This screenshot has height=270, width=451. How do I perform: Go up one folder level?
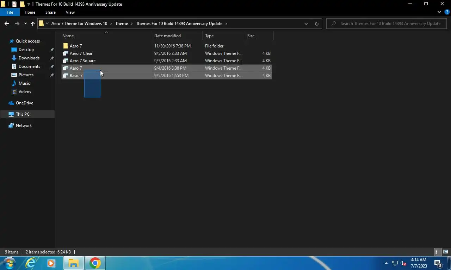33,24
